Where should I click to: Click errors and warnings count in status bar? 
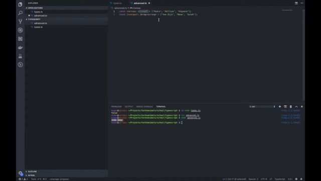[x=23, y=179]
